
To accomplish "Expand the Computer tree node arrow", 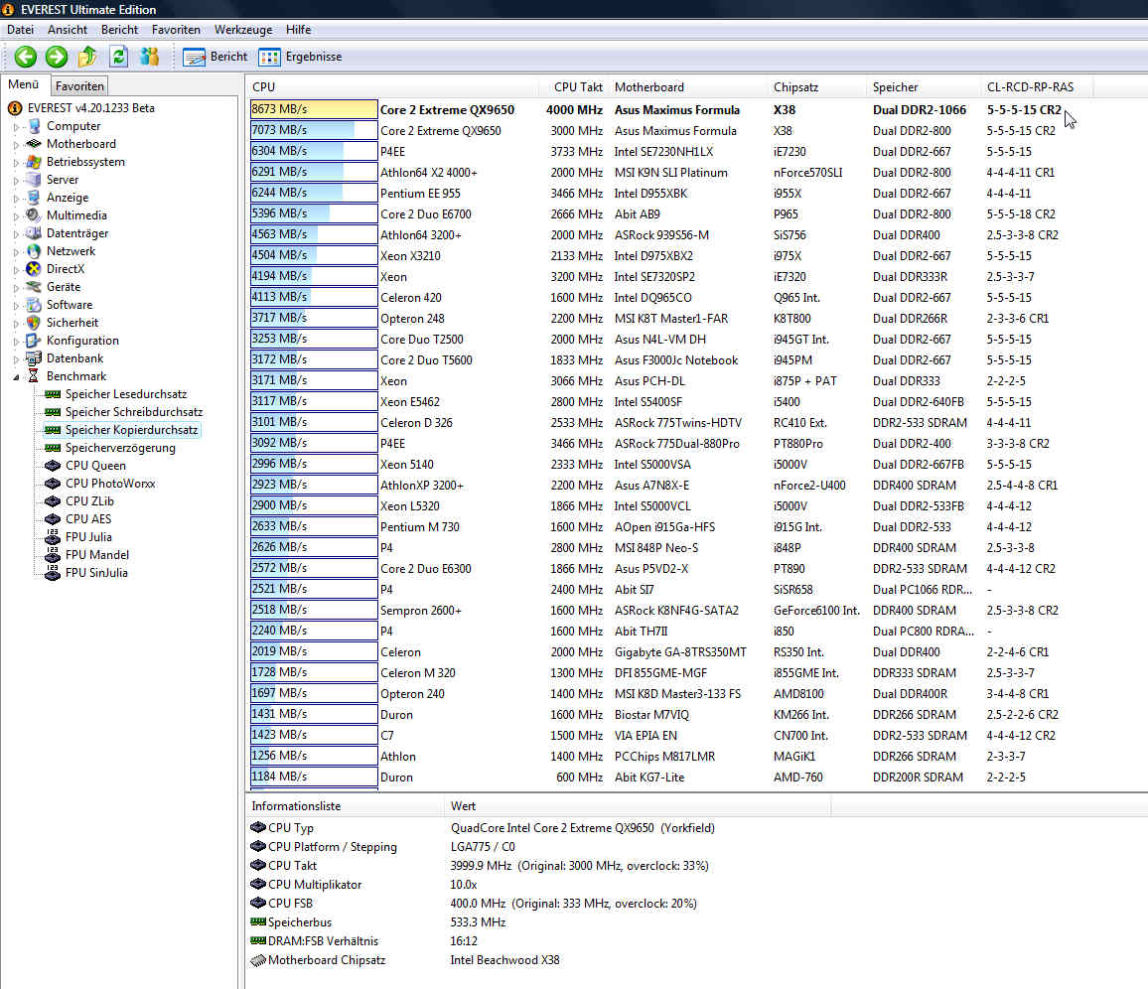I will coord(16,127).
